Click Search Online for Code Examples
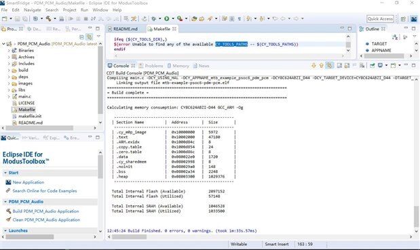 pyautogui.click(x=45, y=191)
